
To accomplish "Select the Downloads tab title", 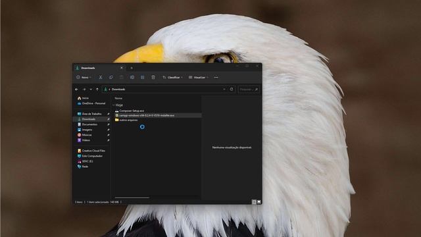I will (x=88, y=68).
